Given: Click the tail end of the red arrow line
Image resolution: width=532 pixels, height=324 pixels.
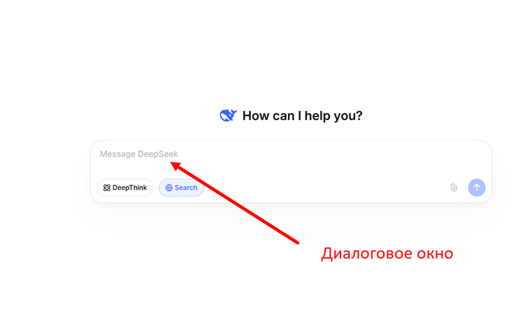Looking at the screenshot, I should tap(298, 242).
